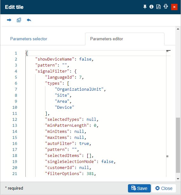Click the "types" key on line 6
The image size is (181, 195).
[54, 83]
